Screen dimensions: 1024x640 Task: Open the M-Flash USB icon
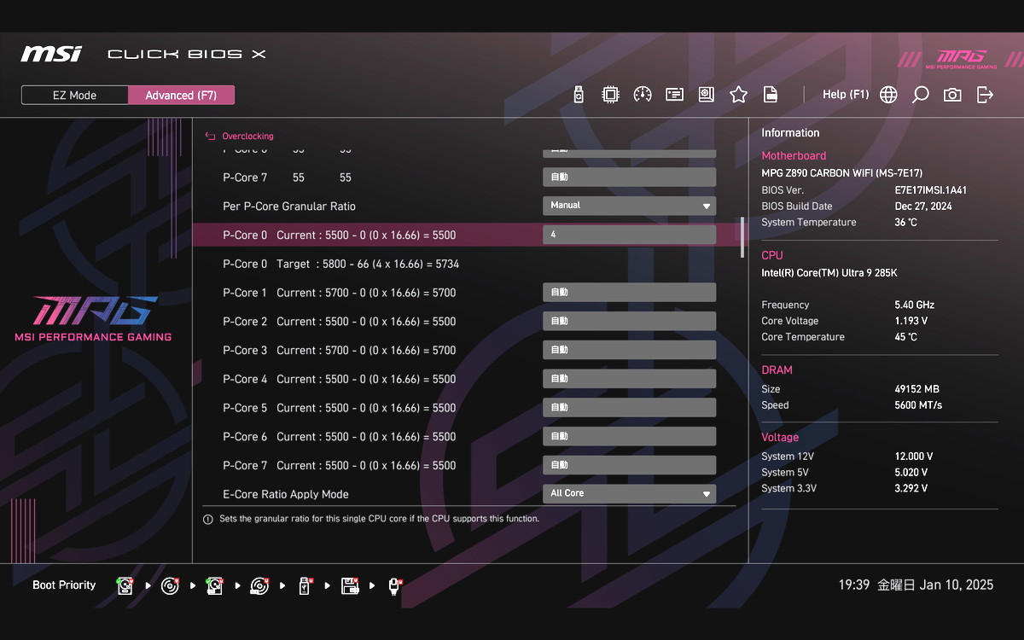click(579, 95)
